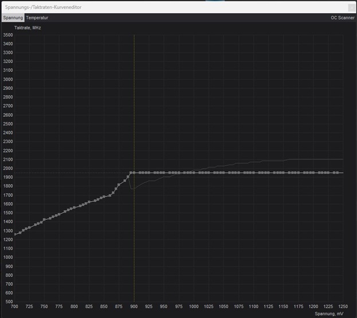Click the 'Spannung, mV' axis label
Screen dimensions: 357x318
(x=329, y=313)
